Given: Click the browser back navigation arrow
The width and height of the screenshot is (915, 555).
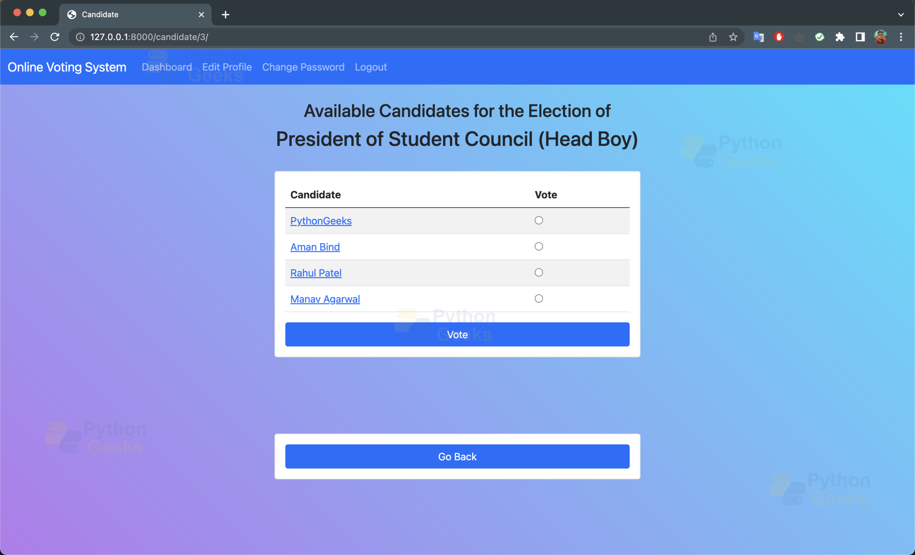Looking at the screenshot, I should (x=14, y=36).
